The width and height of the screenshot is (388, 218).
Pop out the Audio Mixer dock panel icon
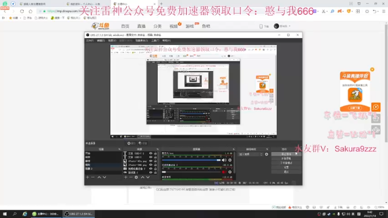pyautogui.click(x=233, y=149)
